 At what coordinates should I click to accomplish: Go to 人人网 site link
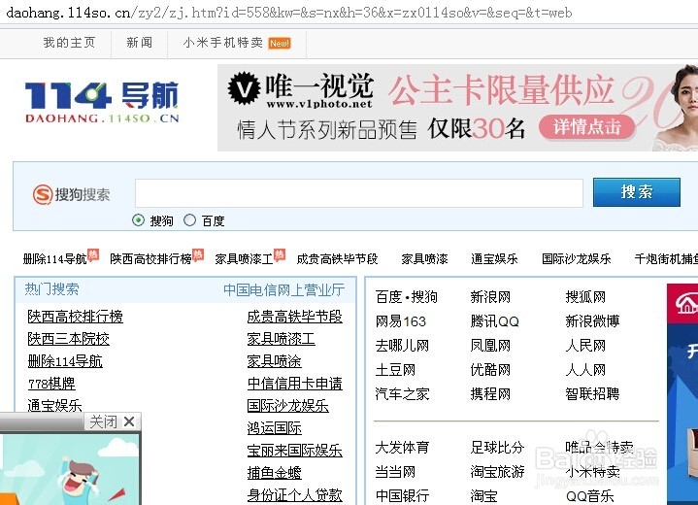tap(585, 370)
